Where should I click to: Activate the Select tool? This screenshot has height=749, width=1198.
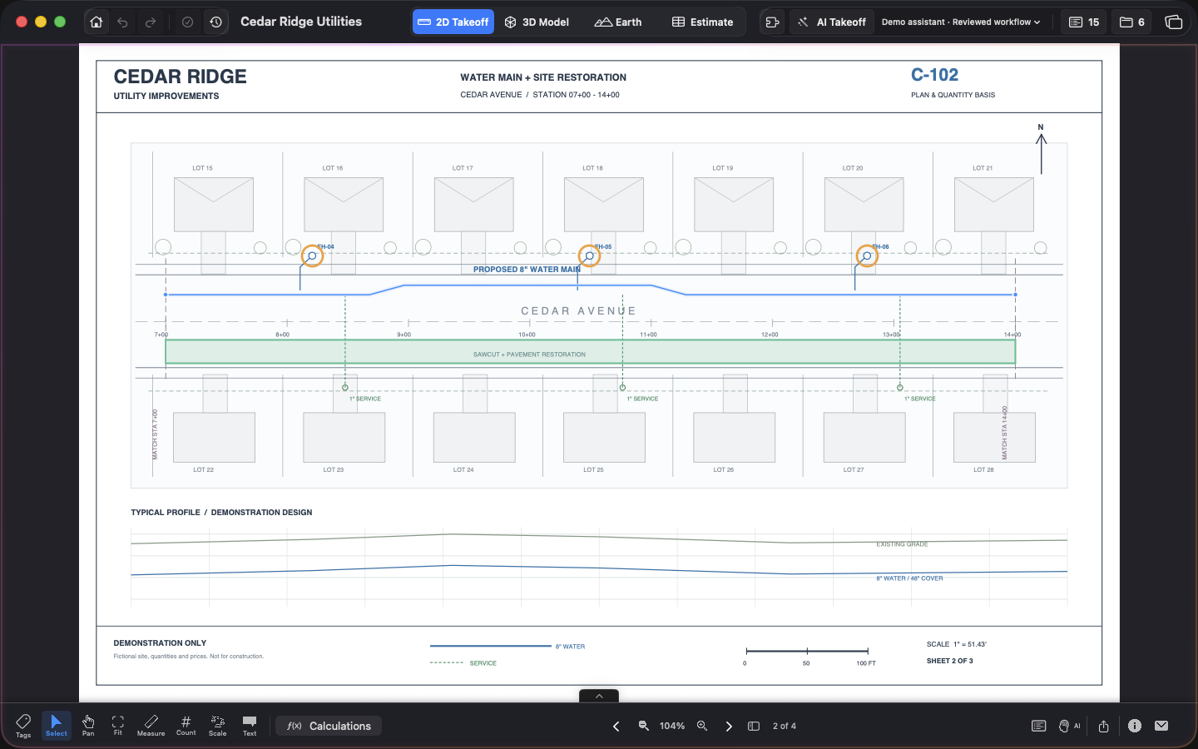pos(57,726)
